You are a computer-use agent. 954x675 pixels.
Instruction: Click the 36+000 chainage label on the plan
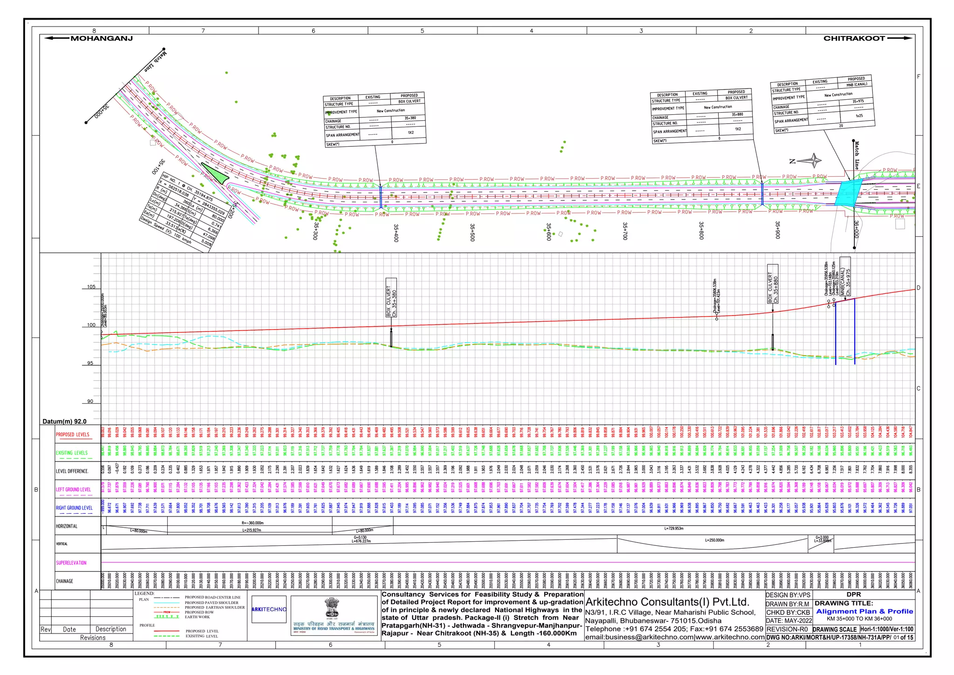coord(856,229)
